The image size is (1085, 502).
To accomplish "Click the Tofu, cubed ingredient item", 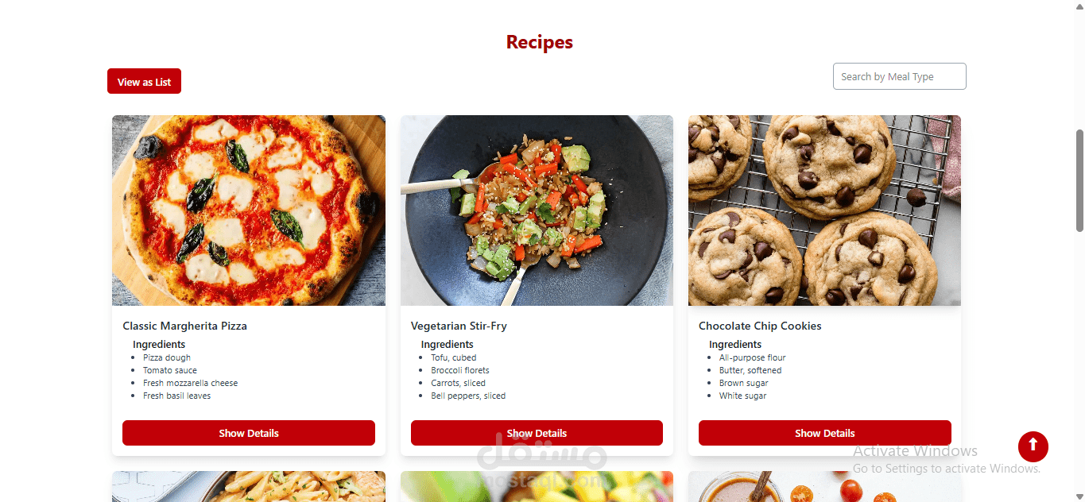I will pyautogui.click(x=454, y=357).
